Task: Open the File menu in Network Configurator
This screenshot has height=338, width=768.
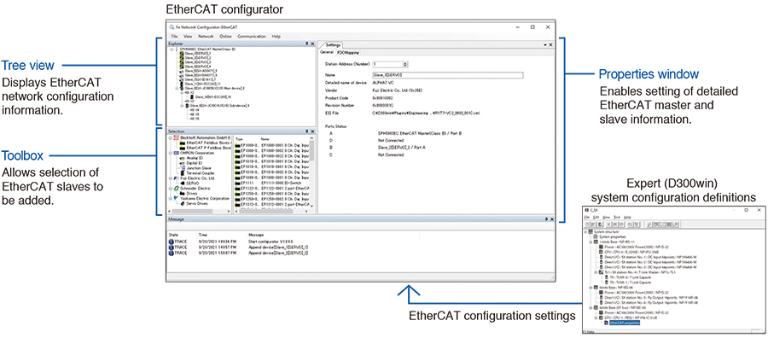Action: 174,36
